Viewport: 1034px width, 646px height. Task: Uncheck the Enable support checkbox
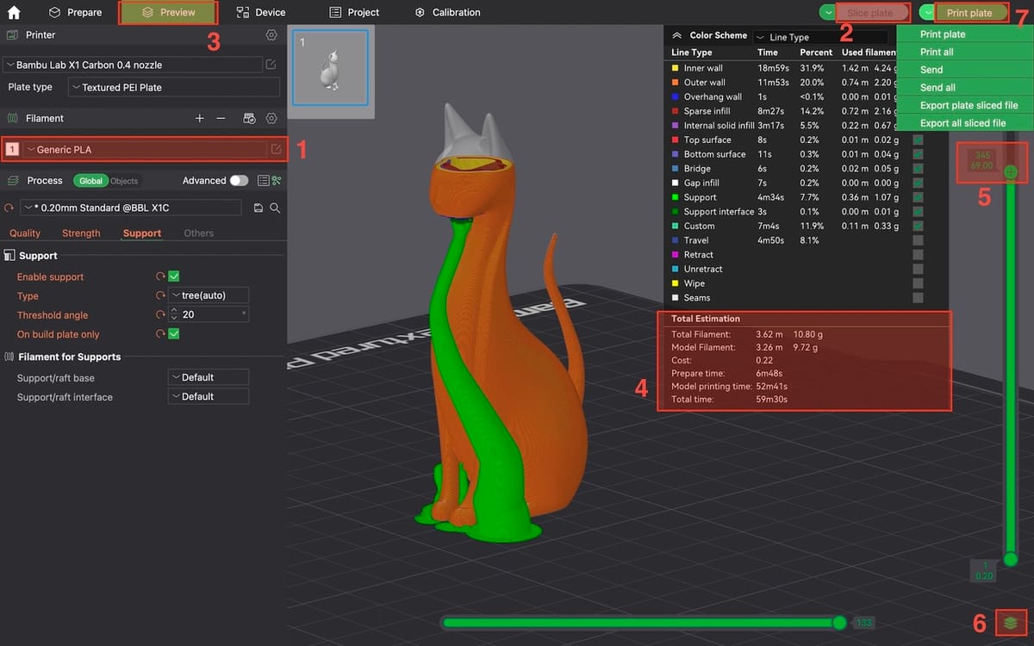tap(174, 276)
